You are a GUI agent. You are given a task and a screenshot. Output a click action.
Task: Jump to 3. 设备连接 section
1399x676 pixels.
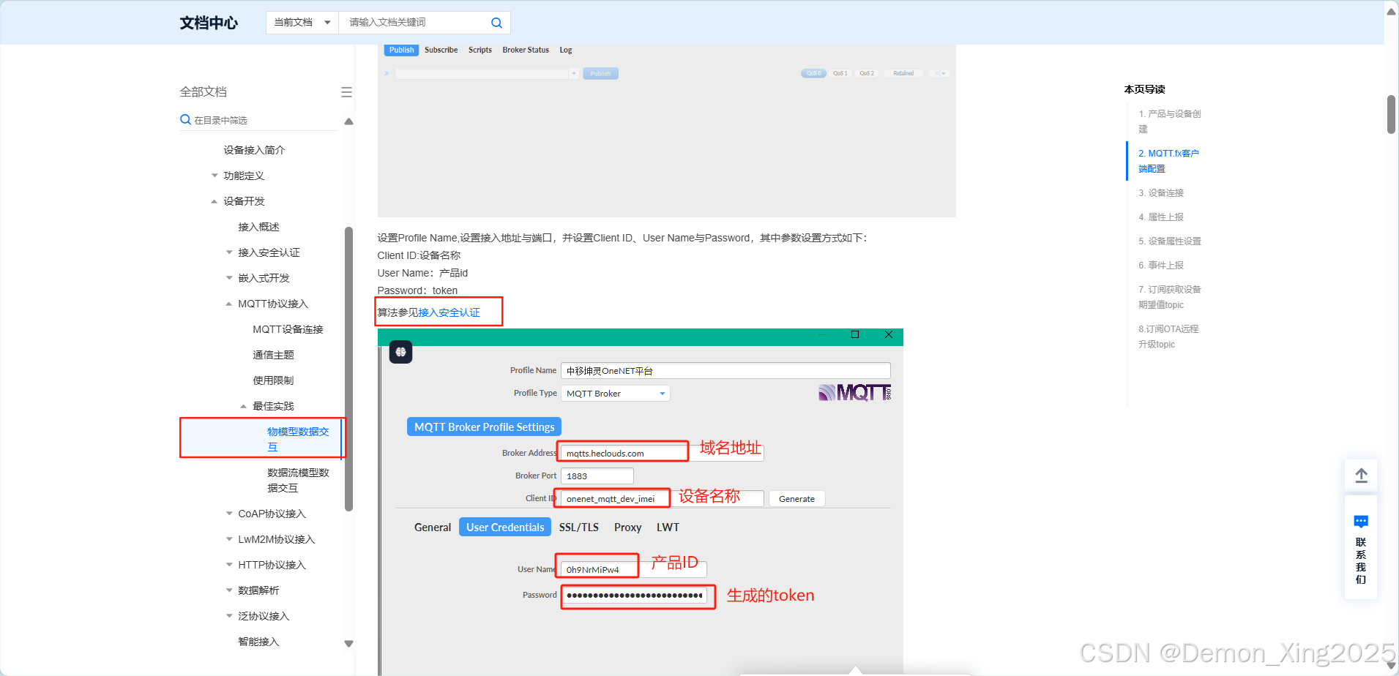click(1160, 192)
